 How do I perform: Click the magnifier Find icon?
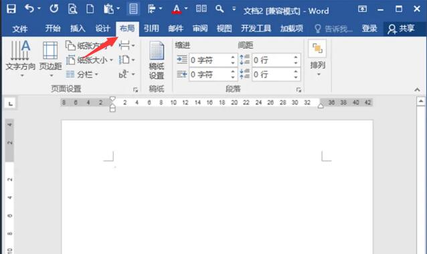[x=220, y=9]
